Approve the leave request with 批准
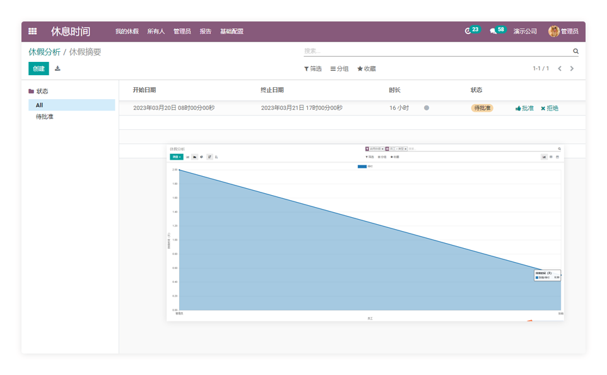The image size is (607, 375). pos(524,108)
